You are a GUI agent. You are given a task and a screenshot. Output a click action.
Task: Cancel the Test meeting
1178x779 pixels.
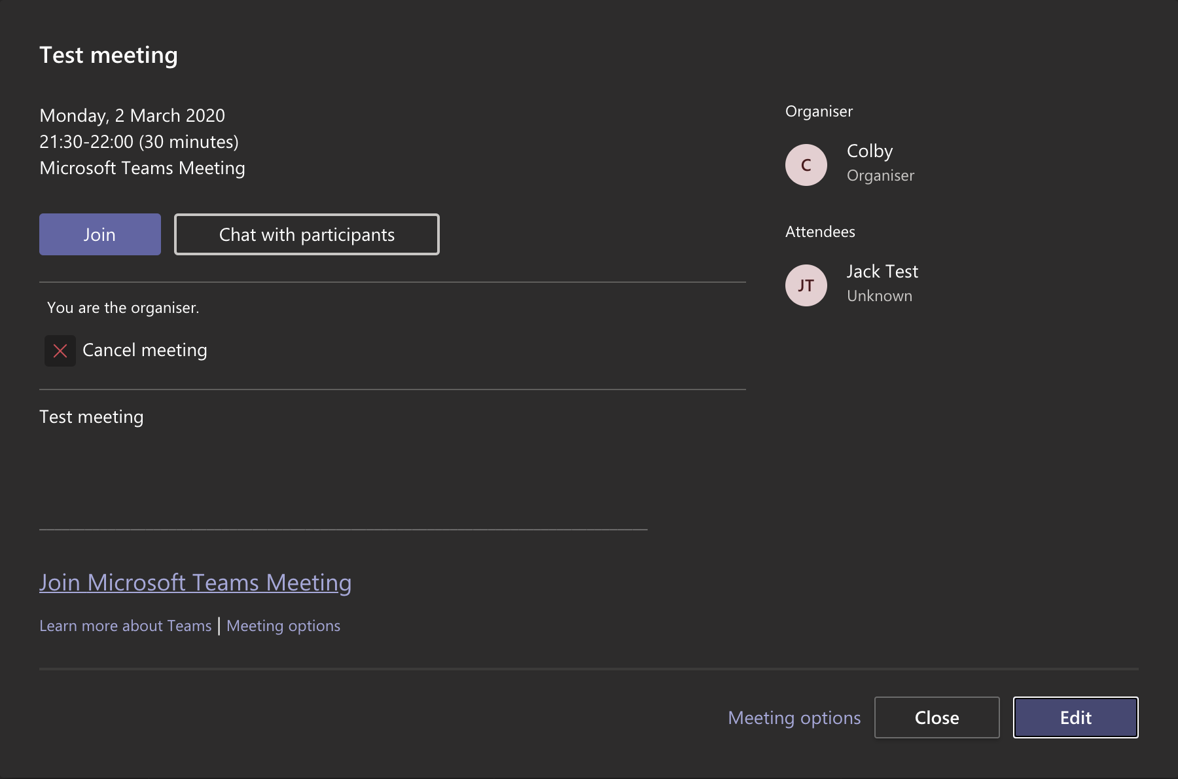pyautogui.click(x=144, y=350)
